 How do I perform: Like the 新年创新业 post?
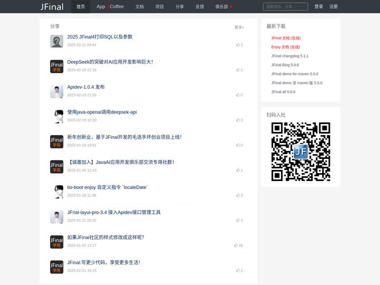pyautogui.click(x=238, y=145)
